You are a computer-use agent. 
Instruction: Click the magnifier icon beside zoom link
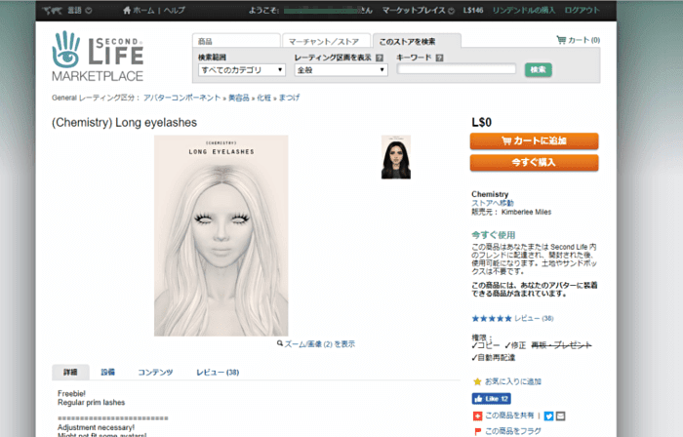tap(280, 343)
